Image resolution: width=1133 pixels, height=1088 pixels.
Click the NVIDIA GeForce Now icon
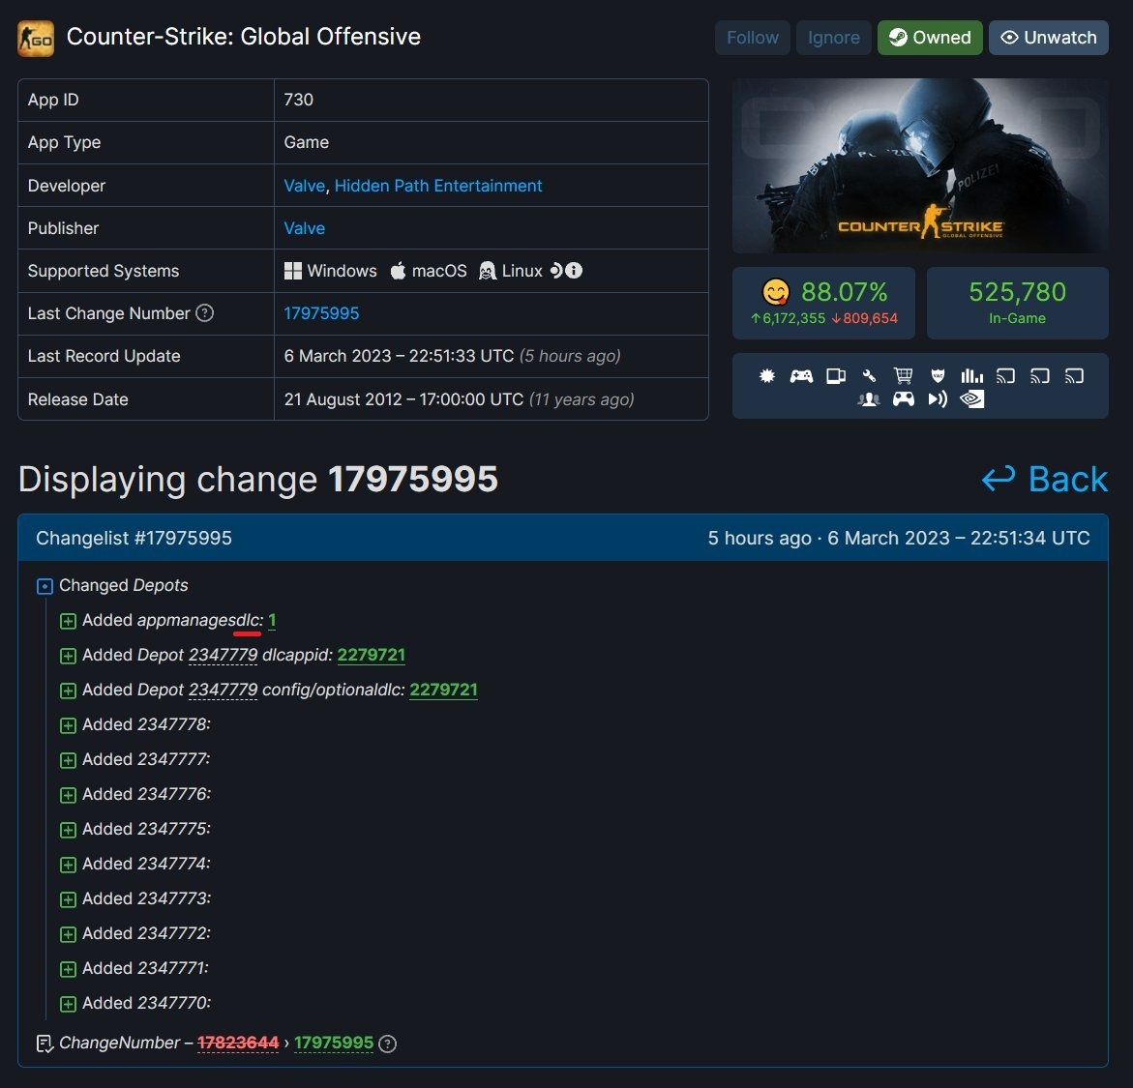point(972,398)
